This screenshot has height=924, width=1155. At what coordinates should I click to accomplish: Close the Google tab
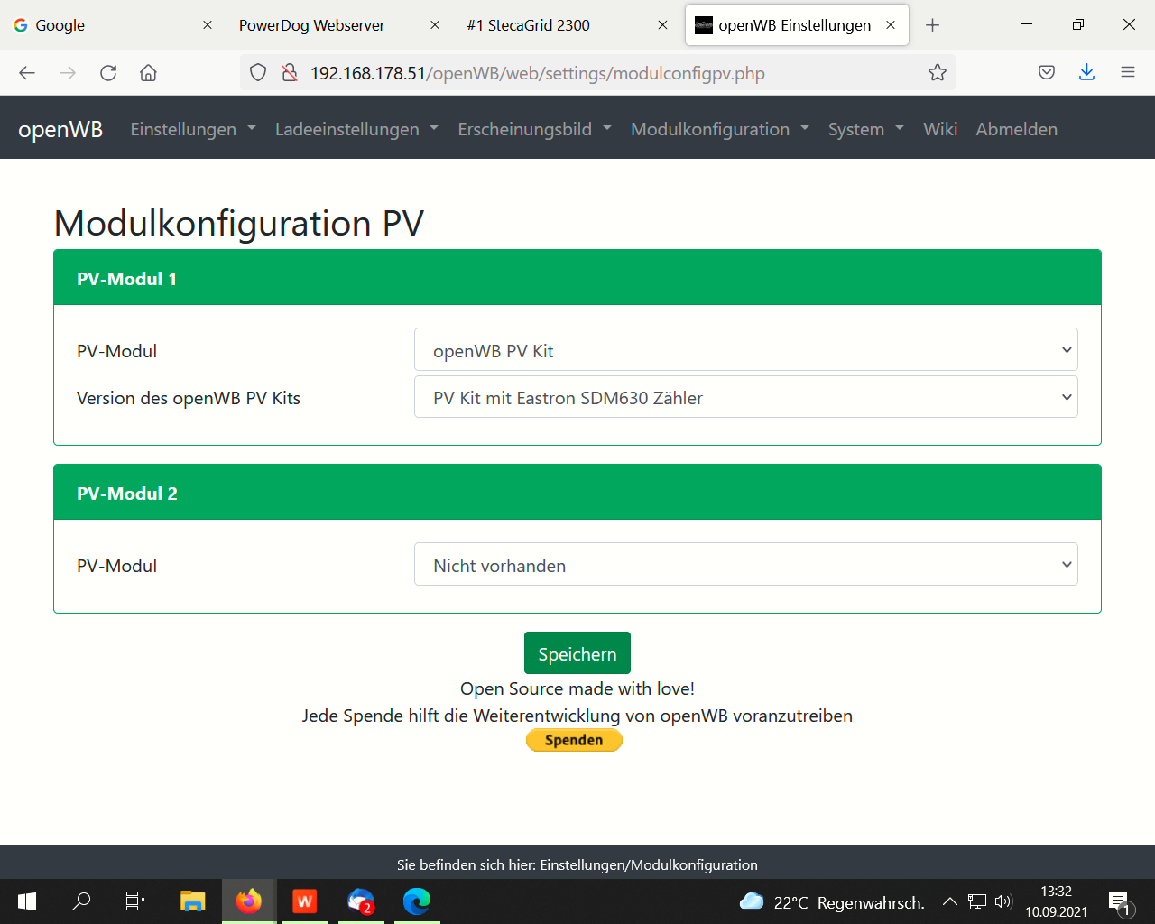(208, 25)
